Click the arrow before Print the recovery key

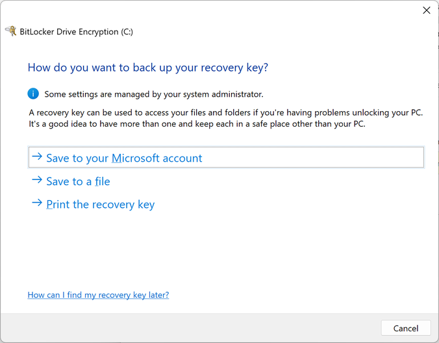point(37,204)
